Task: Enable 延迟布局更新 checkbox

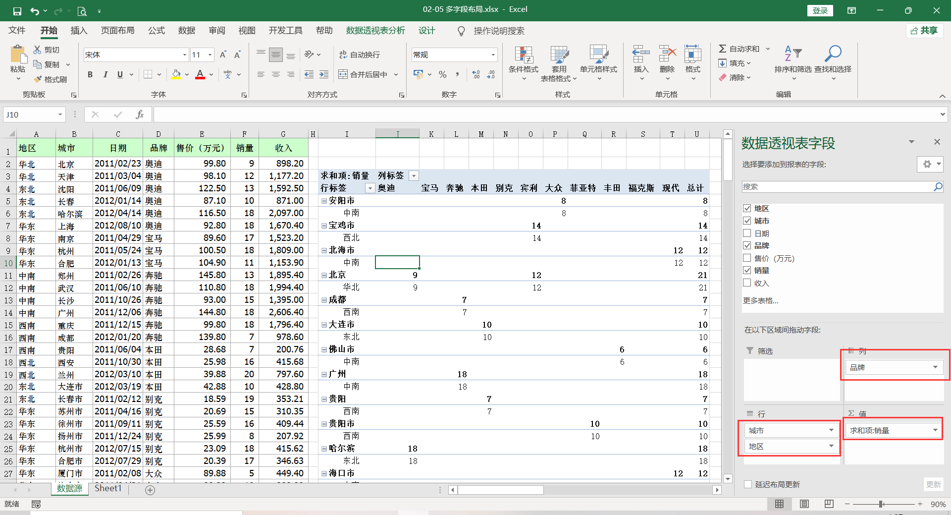Action: (747, 484)
